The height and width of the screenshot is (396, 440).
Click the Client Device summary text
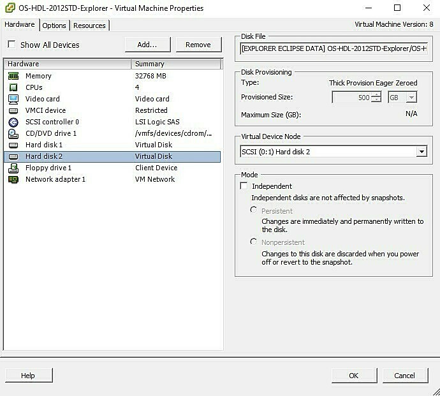coord(156,168)
